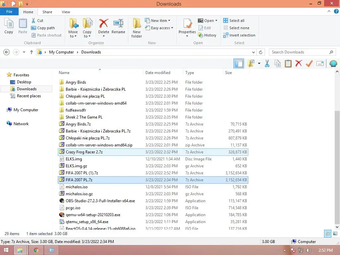Switch to the View ribbon tab
Screen dimensions: 340x255
tap(66, 12)
